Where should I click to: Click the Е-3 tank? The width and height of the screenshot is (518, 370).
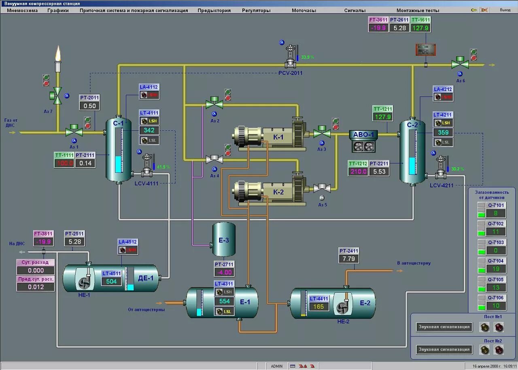(x=224, y=239)
